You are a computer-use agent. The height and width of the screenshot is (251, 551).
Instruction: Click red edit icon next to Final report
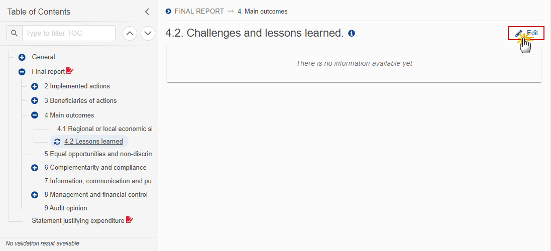coord(70,71)
